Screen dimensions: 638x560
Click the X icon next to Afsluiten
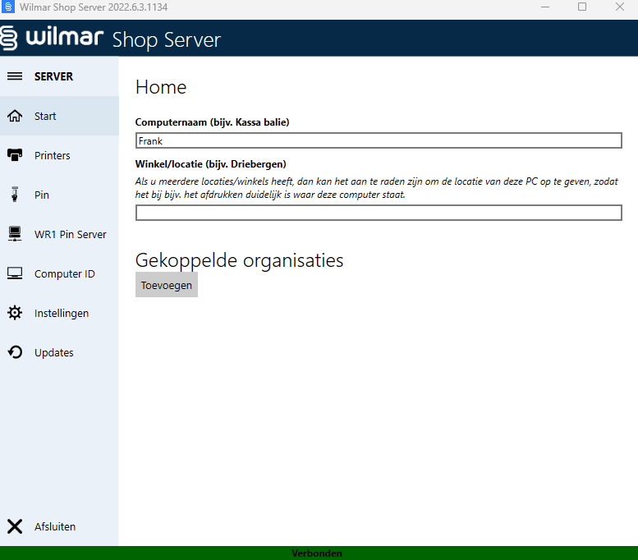(x=15, y=526)
